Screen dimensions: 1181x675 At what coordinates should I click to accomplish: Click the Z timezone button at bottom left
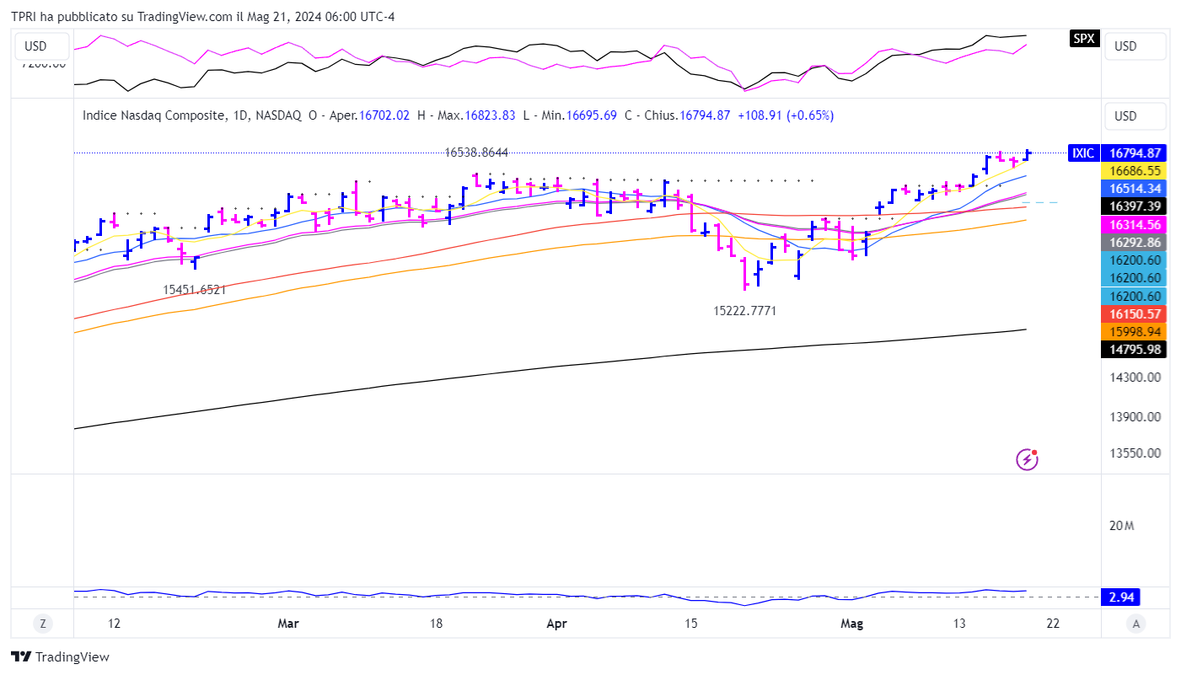tap(41, 624)
